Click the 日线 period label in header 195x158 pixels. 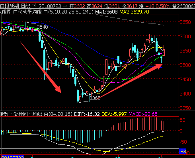pyautogui.click(x=25, y=6)
